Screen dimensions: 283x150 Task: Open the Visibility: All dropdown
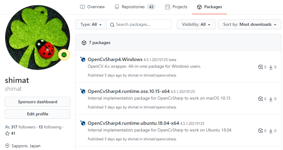[x=196, y=24]
